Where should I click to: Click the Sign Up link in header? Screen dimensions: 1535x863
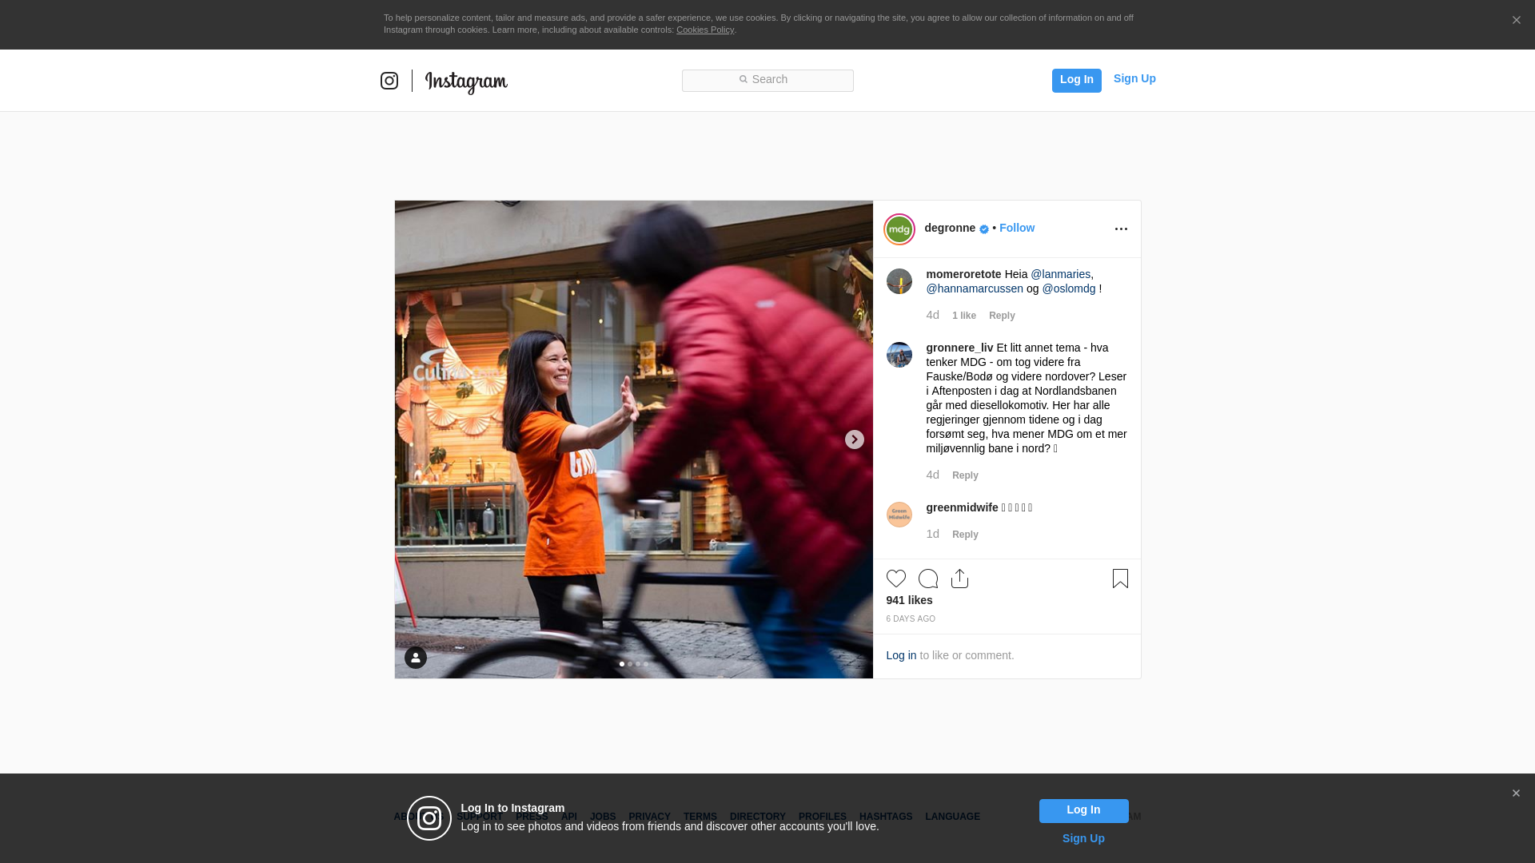(x=1134, y=78)
